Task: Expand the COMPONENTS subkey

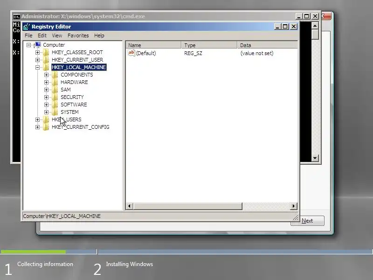Action: coord(46,75)
